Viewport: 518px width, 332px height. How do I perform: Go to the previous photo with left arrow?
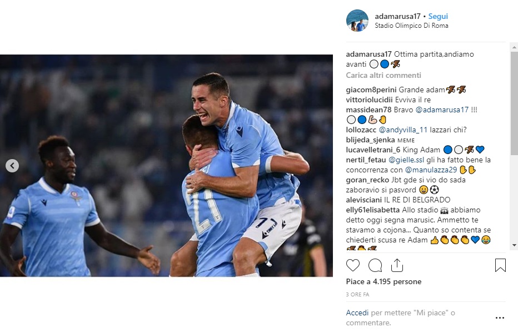12,166
